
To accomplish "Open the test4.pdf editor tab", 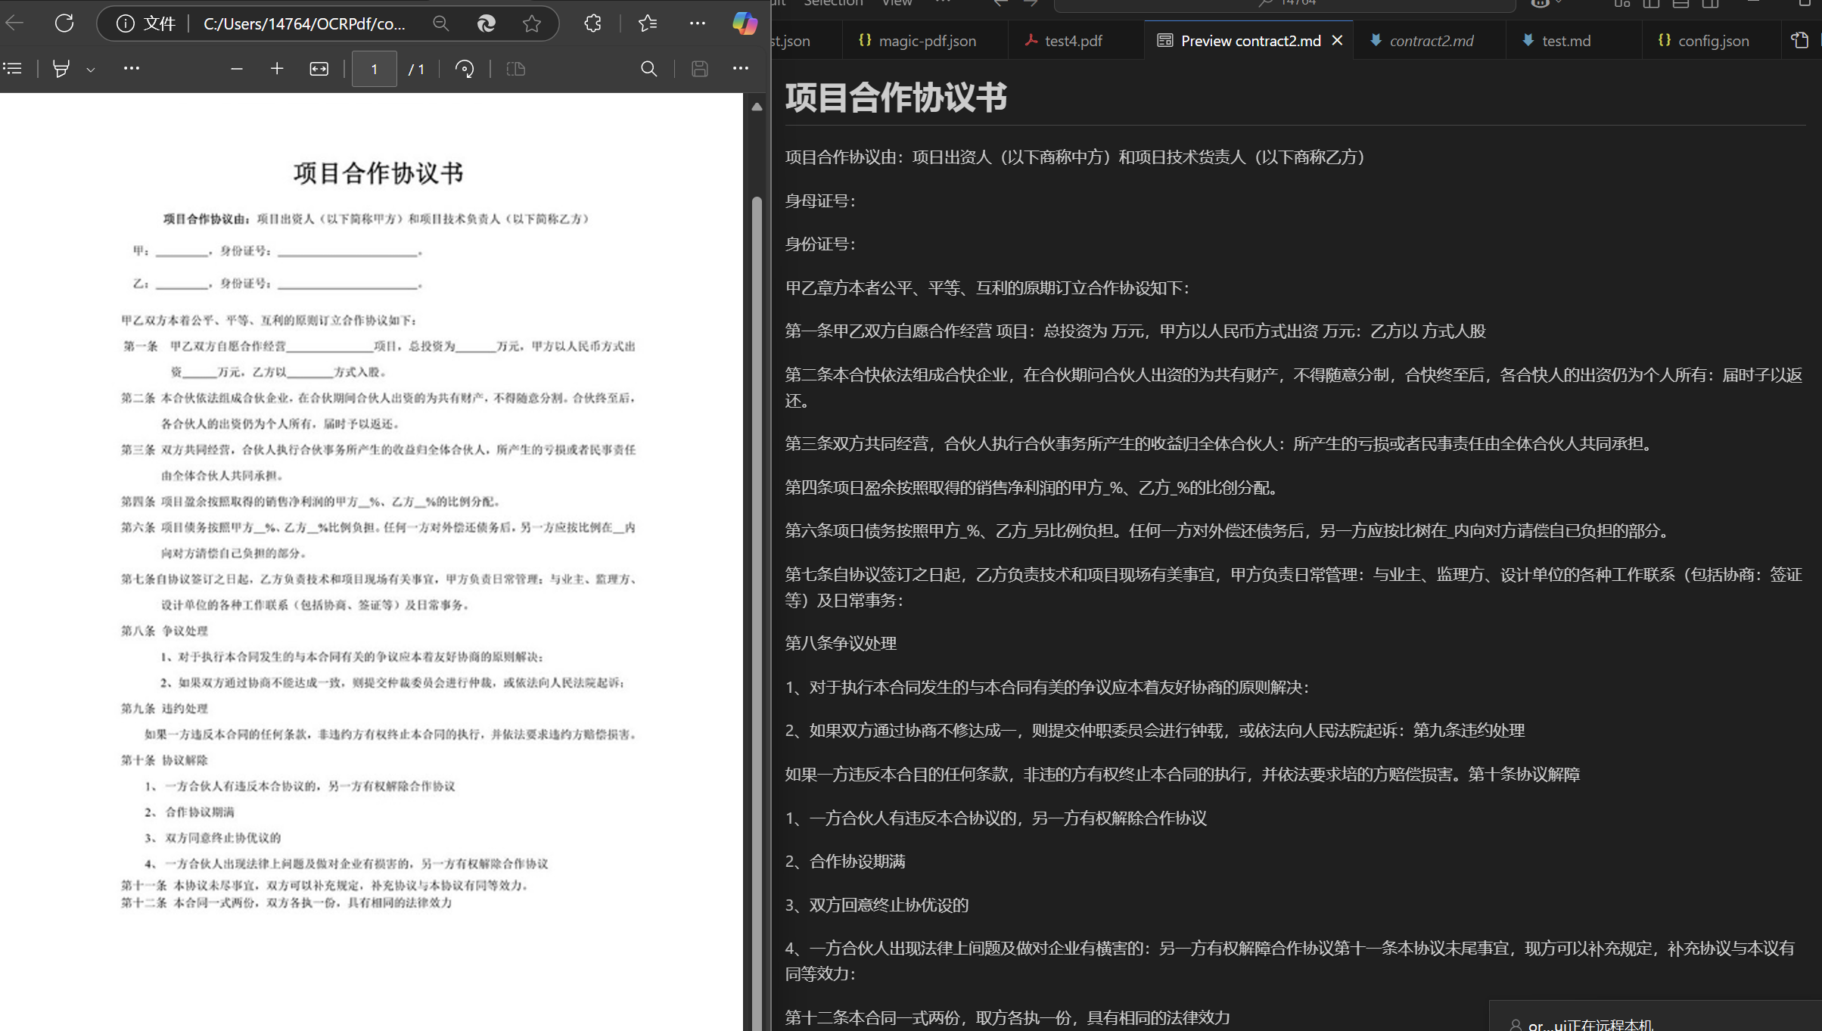I will click(1073, 40).
